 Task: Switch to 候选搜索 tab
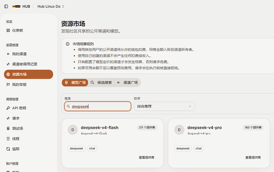[x=101, y=83]
